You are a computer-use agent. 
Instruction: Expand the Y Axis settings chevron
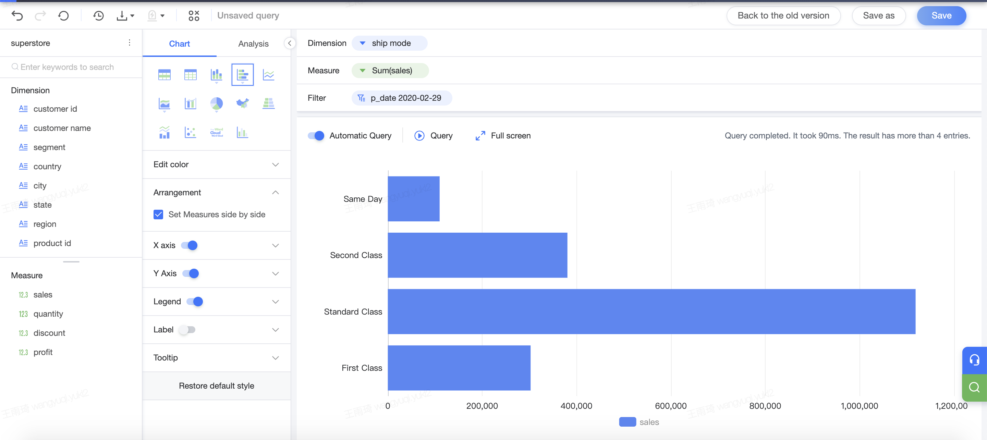pyautogui.click(x=275, y=274)
